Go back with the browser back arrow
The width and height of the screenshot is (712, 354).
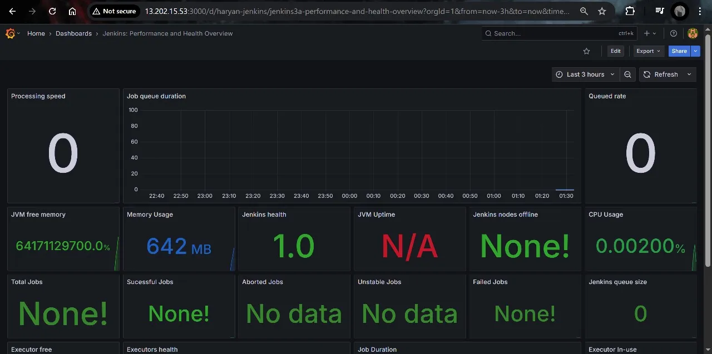[x=12, y=11]
